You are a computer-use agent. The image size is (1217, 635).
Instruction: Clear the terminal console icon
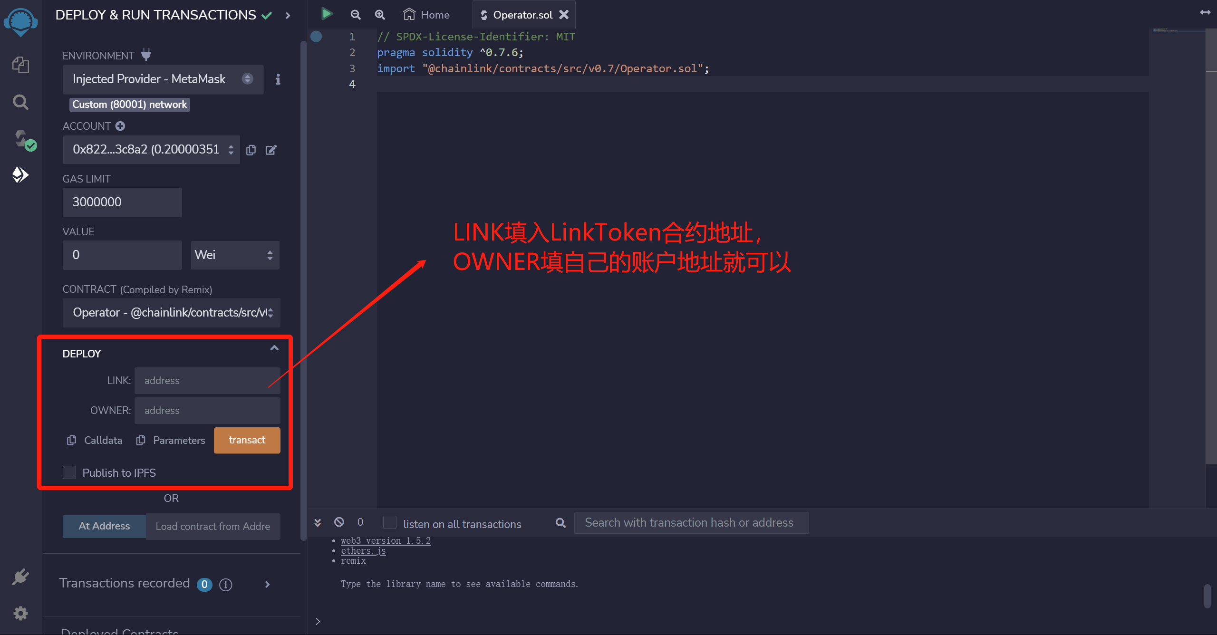click(x=339, y=522)
